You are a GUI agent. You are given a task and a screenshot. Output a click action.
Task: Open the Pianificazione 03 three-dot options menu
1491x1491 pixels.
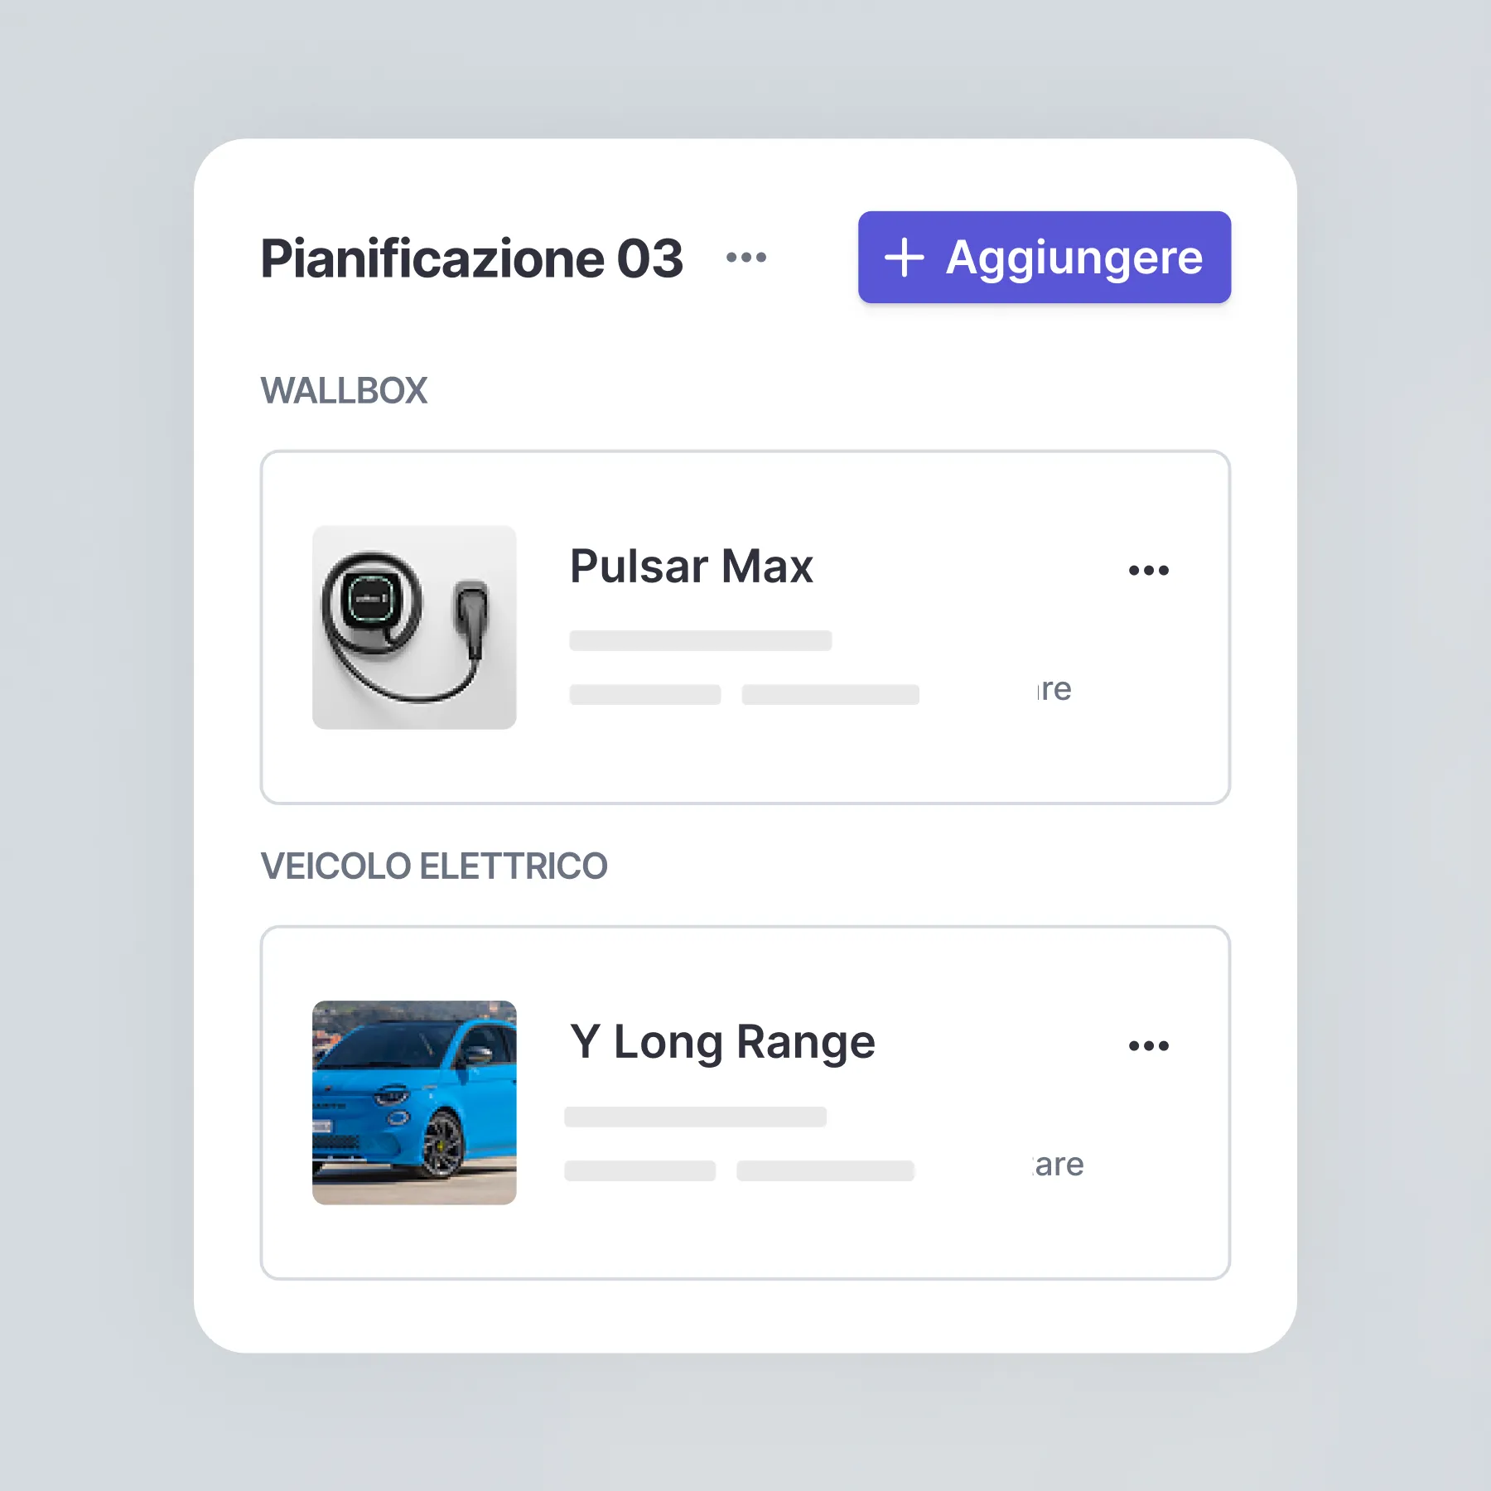pyautogui.click(x=745, y=258)
